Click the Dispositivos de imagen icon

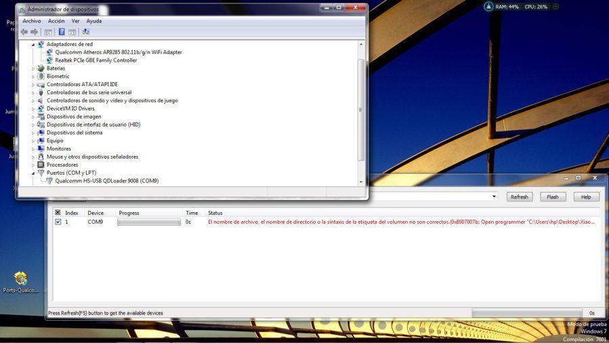point(41,117)
